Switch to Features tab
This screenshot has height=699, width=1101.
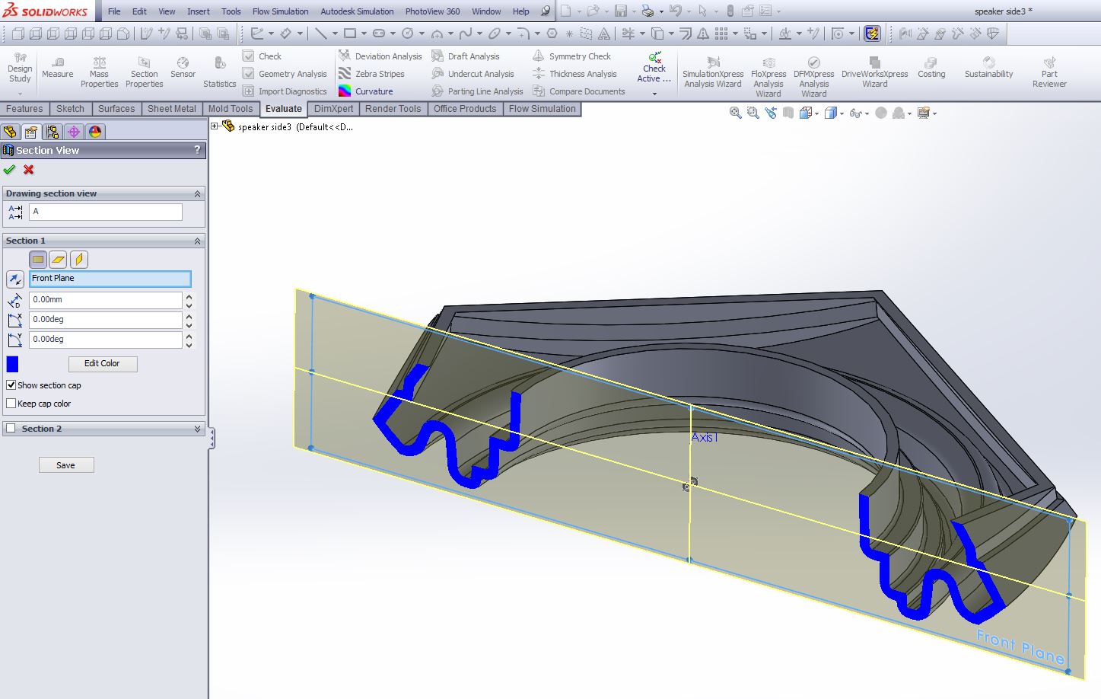[x=24, y=109]
